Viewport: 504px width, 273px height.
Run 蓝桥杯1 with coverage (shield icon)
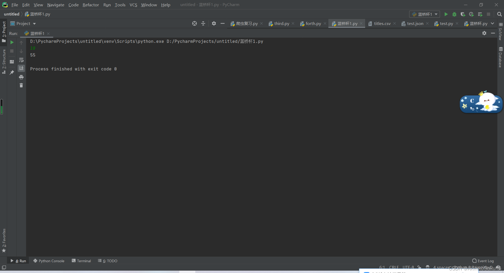(x=463, y=14)
